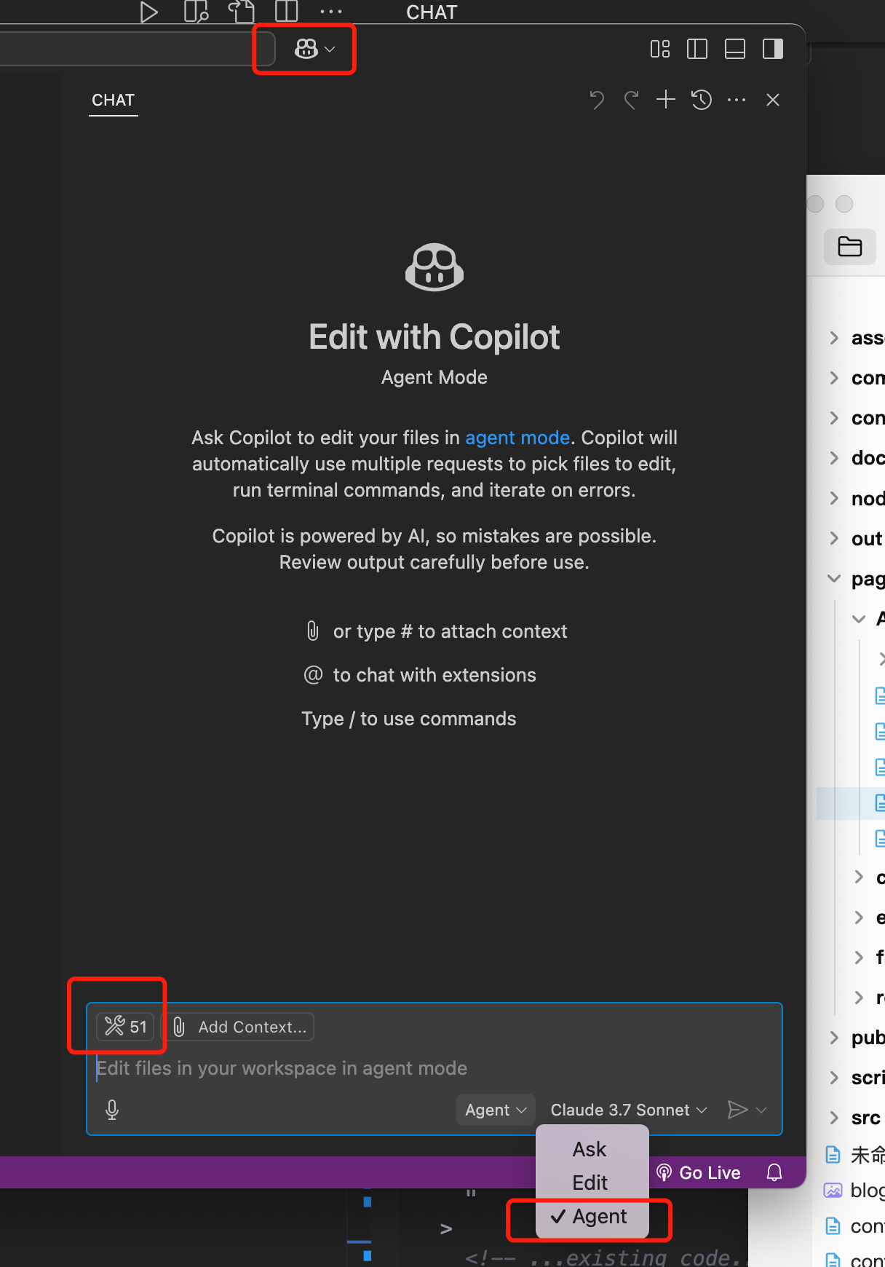Image resolution: width=885 pixels, height=1267 pixels.
Task: Open the Claude 3.7 Sonnet model picker
Action: point(629,1110)
